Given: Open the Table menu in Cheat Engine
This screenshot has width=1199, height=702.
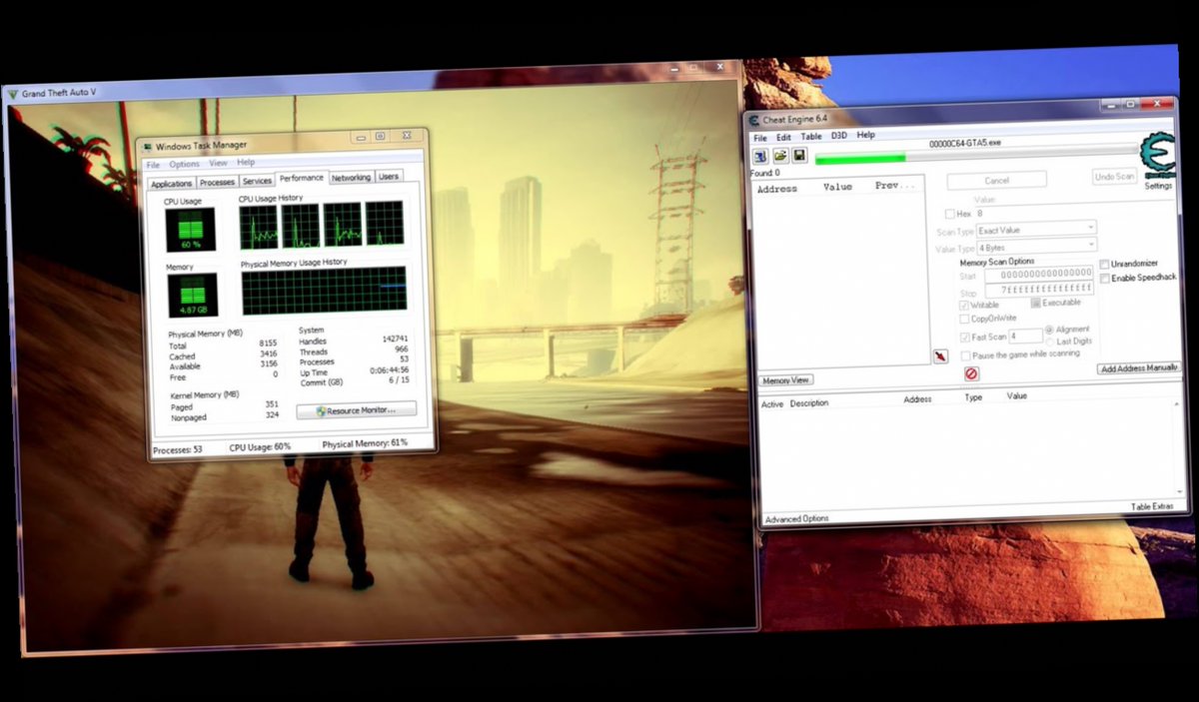Looking at the screenshot, I should pos(811,136).
